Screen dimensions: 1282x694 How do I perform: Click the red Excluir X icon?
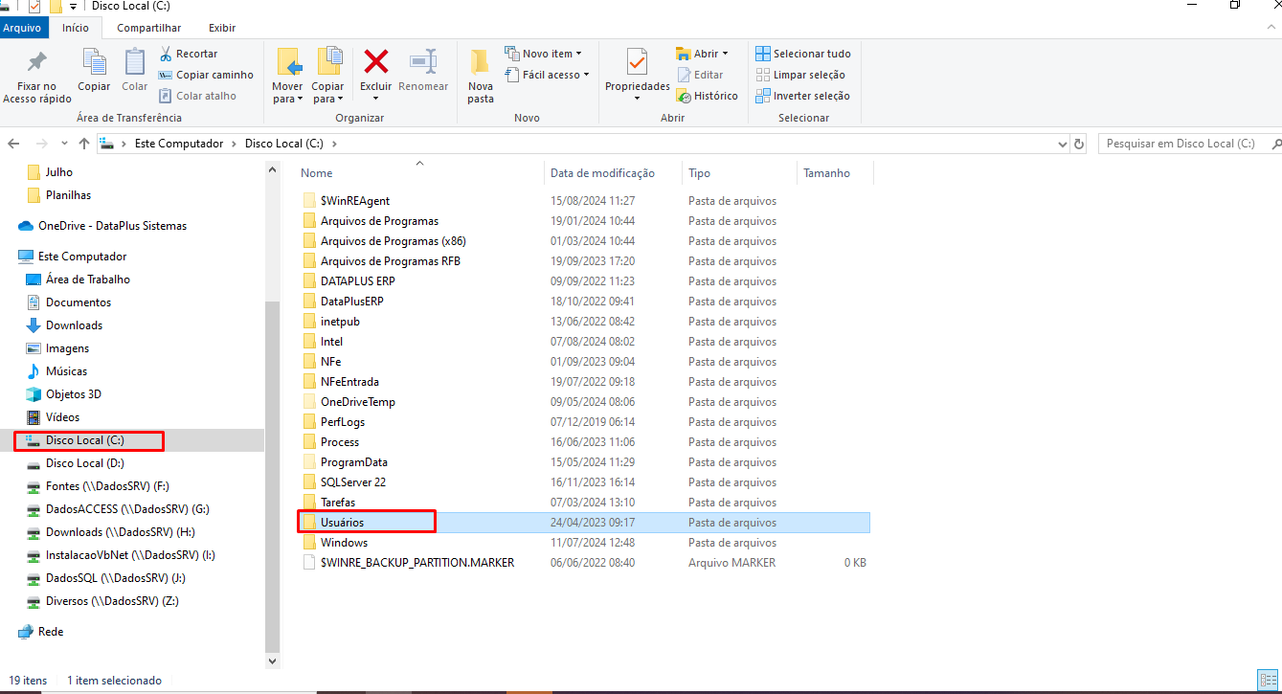(x=376, y=62)
